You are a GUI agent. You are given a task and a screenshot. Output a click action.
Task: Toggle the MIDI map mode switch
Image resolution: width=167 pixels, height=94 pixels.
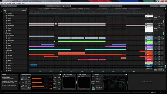[157, 6]
